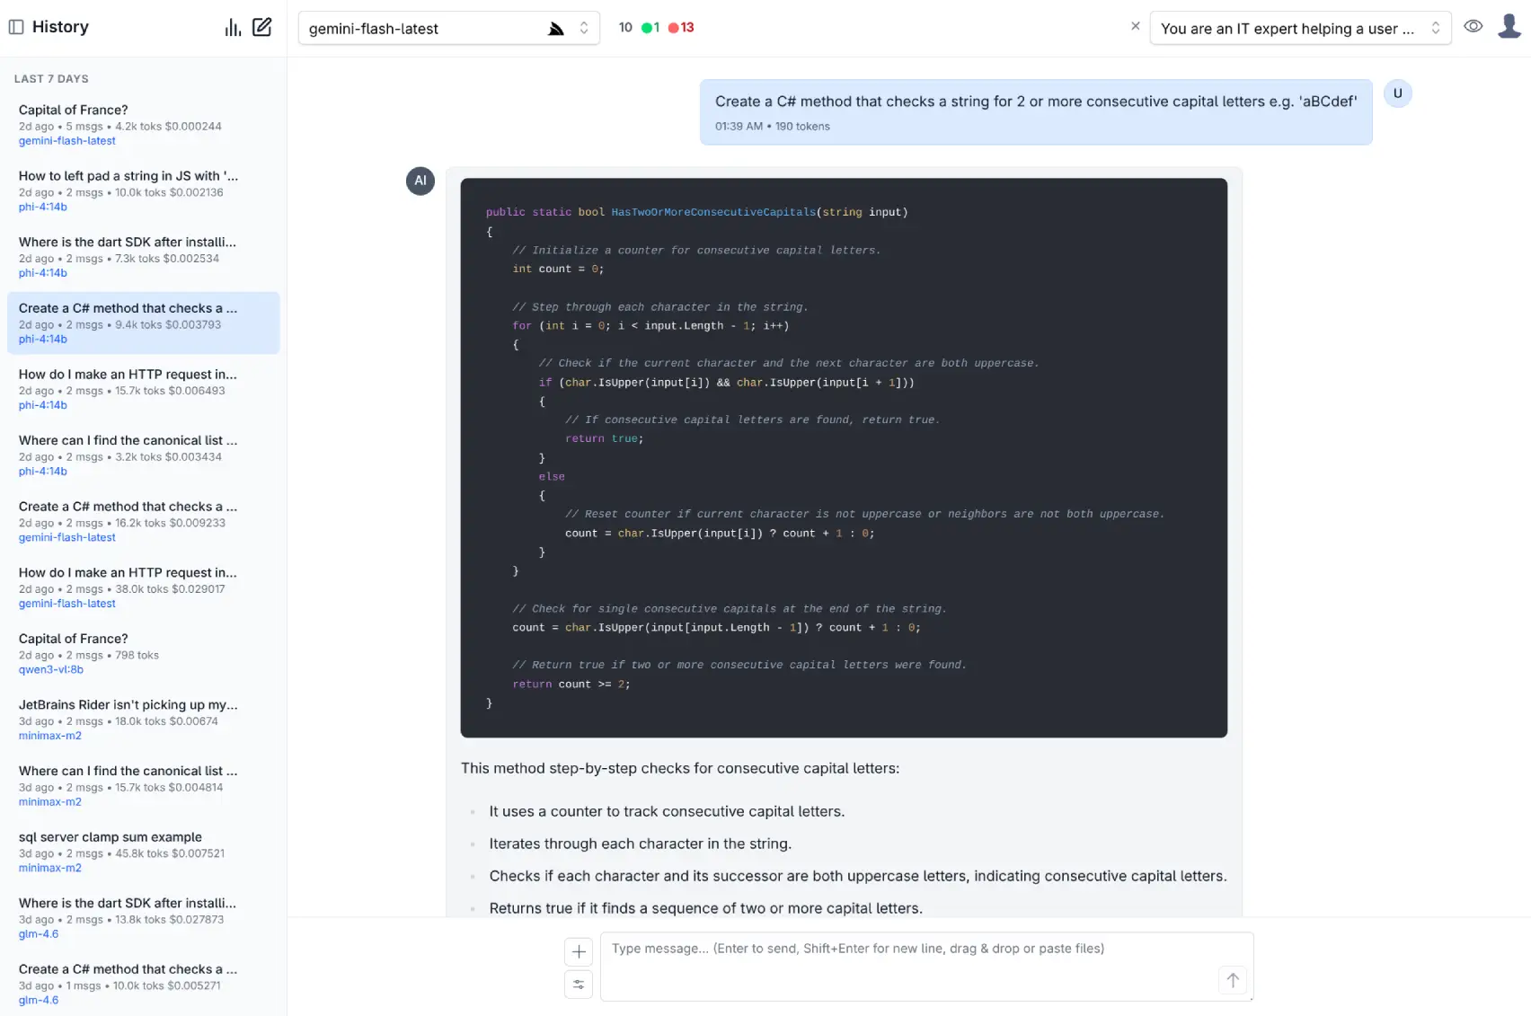This screenshot has height=1016, width=1531.
Task: Start a new chat with the compose icon
Action: [x=261, y=27]
